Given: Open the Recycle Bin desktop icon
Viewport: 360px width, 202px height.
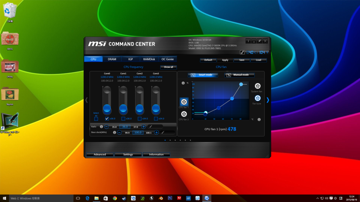Looking at the screenshot, I should click(9, 12).
